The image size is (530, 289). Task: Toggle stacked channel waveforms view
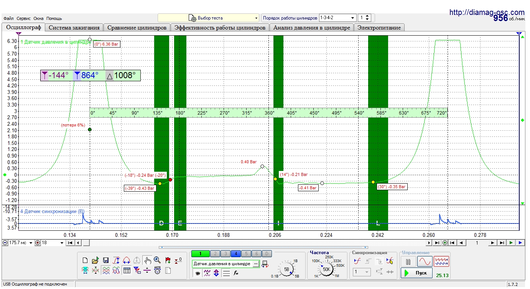(x=106, y=270)
